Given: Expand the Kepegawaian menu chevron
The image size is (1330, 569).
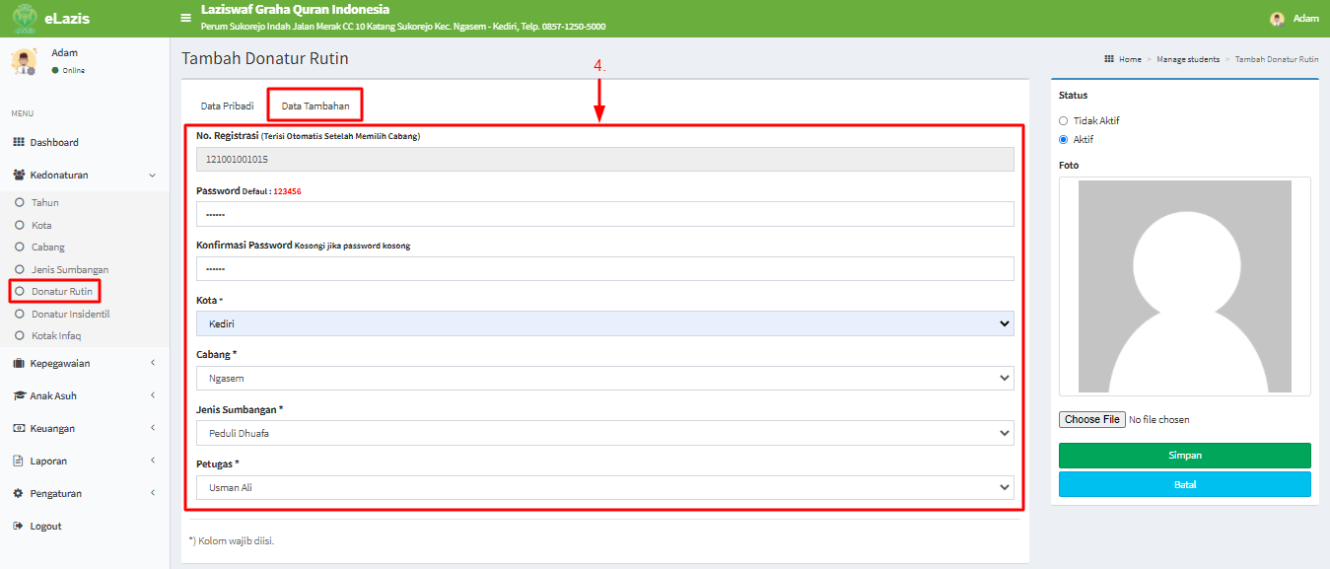Looking at the screenshot, I should 153,363.
